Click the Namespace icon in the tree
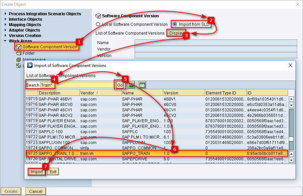 (x=19, y=60)
